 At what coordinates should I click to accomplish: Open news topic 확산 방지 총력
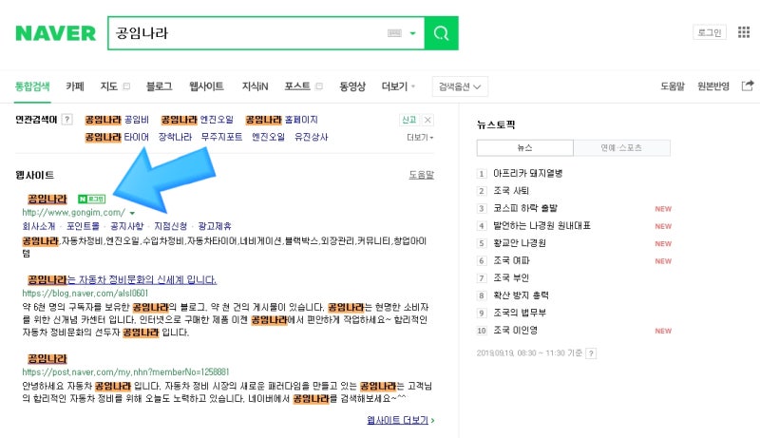(521, 295)
